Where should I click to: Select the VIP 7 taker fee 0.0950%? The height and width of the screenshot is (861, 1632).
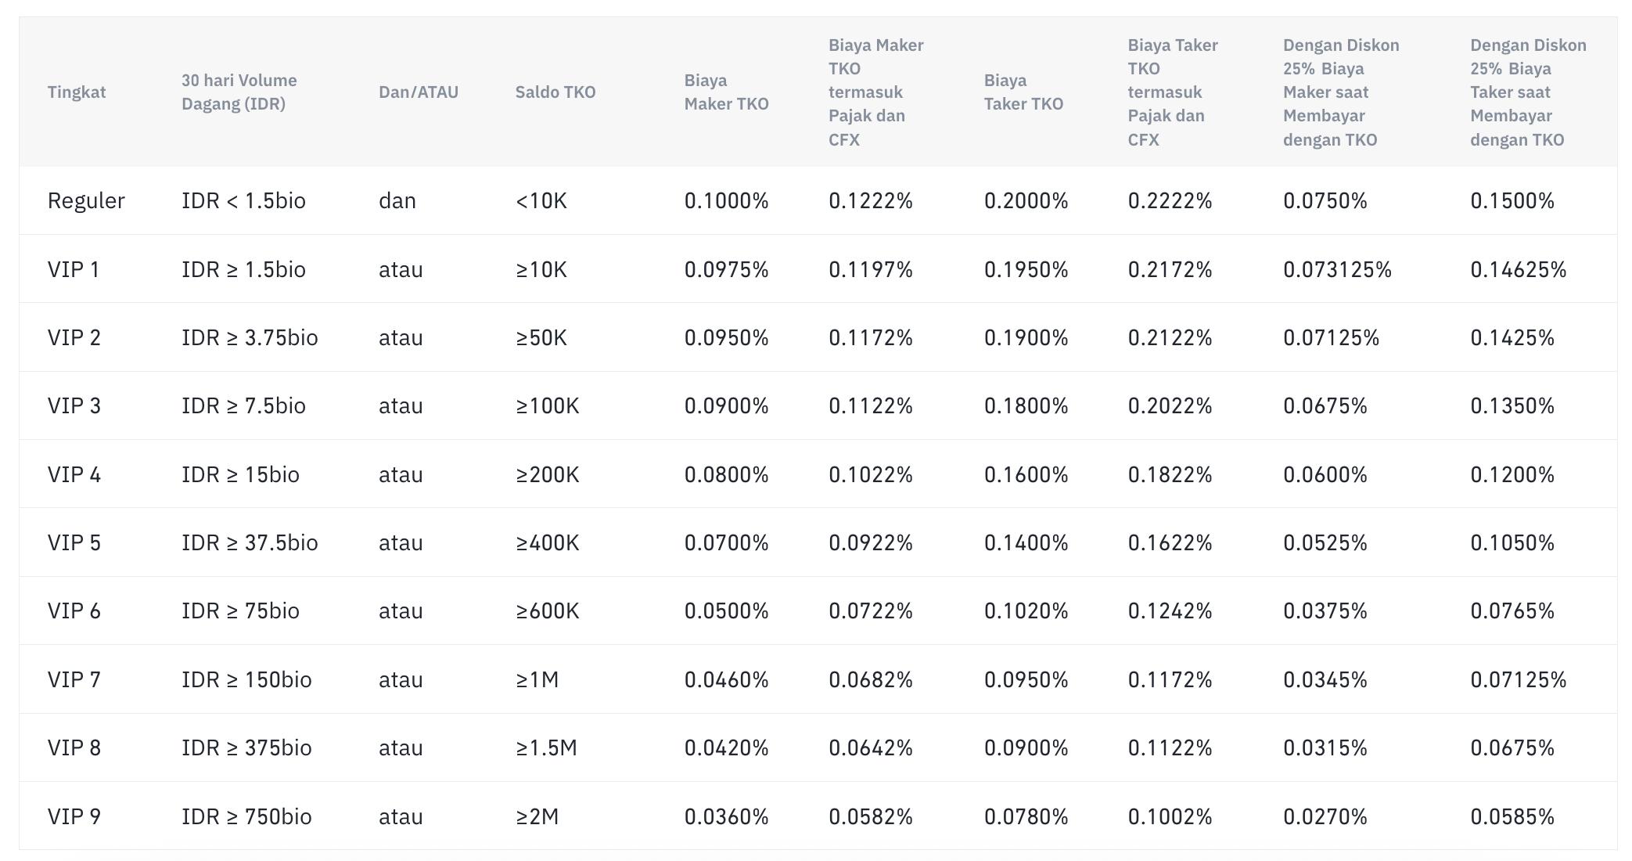point(1026,679)
